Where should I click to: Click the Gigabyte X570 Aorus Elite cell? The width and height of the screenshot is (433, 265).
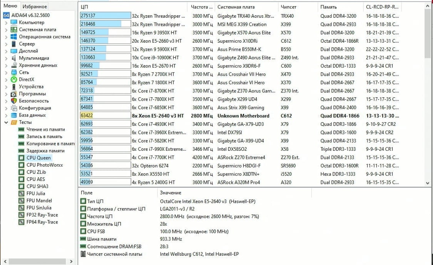[x=244, y=33]
